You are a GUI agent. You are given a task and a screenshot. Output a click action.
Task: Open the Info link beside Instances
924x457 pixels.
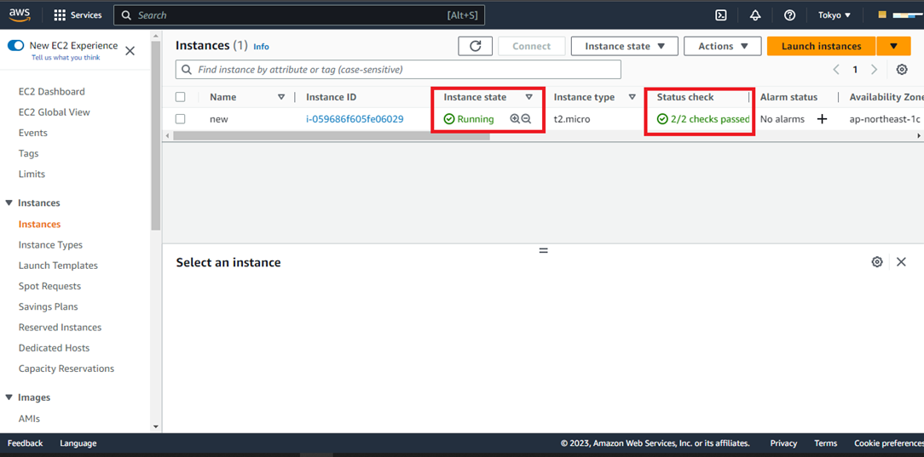[261, 47]
